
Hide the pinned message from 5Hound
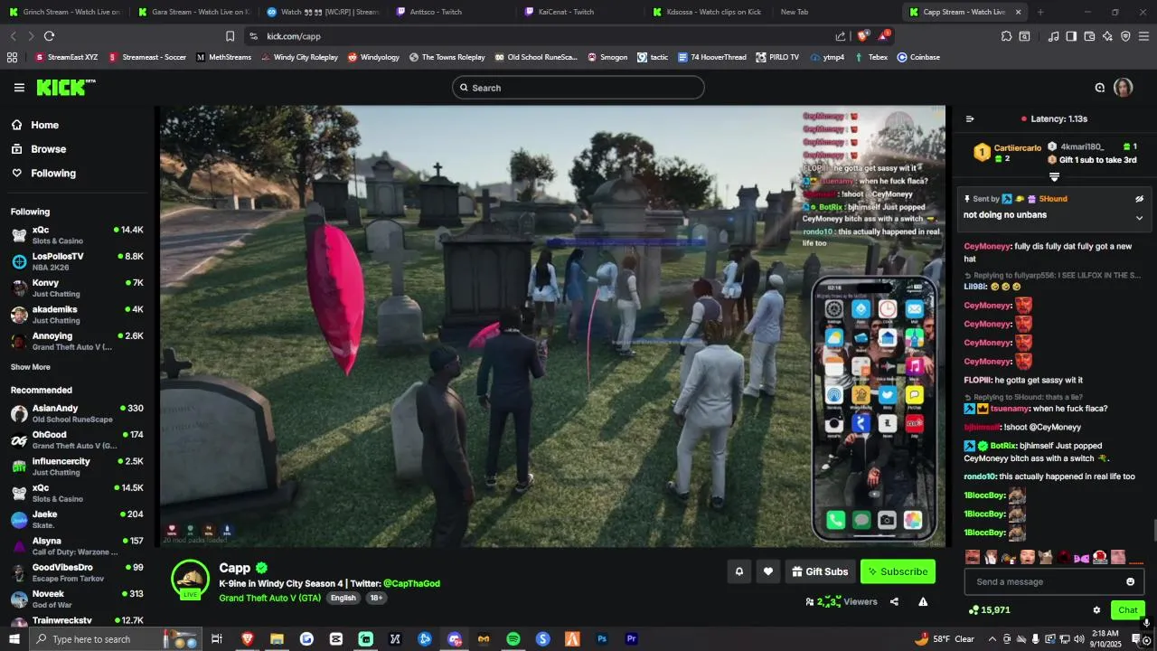coord(1139,199)
